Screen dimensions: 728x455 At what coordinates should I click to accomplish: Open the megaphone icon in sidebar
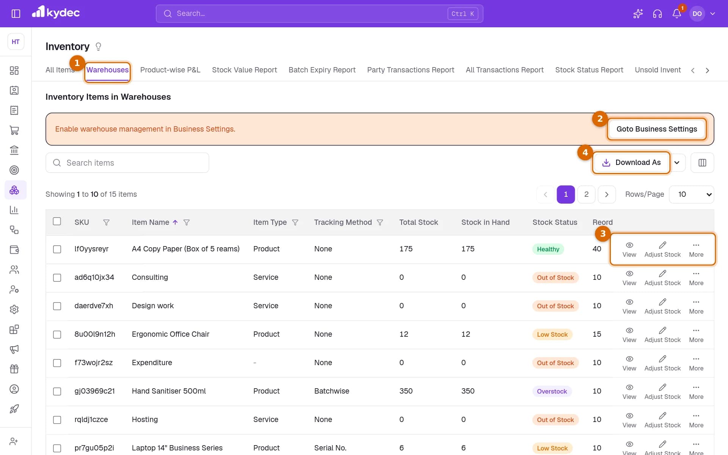[x=14, y=349]
